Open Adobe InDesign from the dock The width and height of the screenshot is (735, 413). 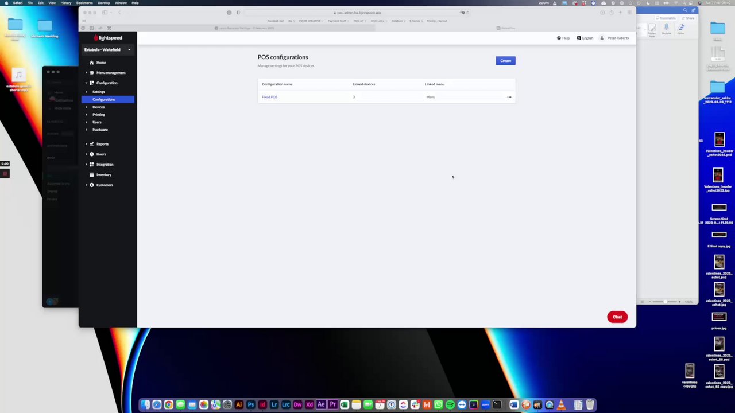click(262, 405)
